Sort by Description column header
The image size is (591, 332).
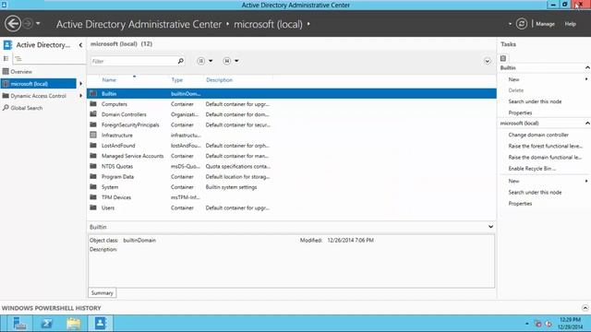[219, 80]
